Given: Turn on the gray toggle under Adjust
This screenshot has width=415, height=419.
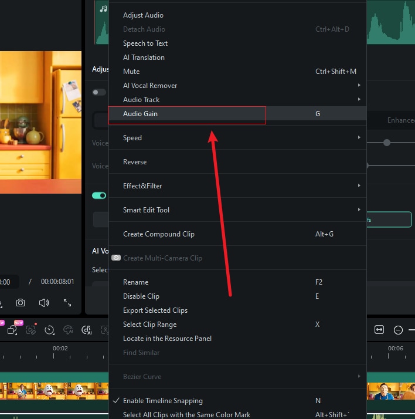Looking at the screenshot, I should [x=98, y=93].
